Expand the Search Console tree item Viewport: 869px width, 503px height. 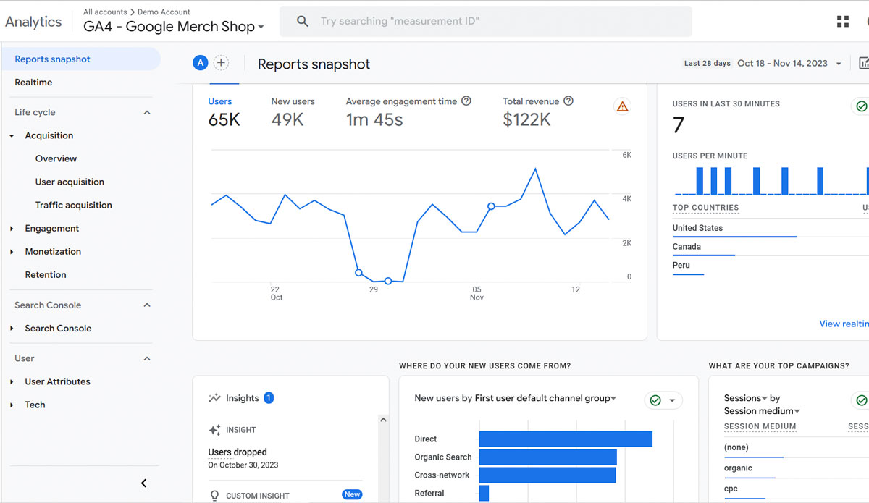click(x=12, y=329)
